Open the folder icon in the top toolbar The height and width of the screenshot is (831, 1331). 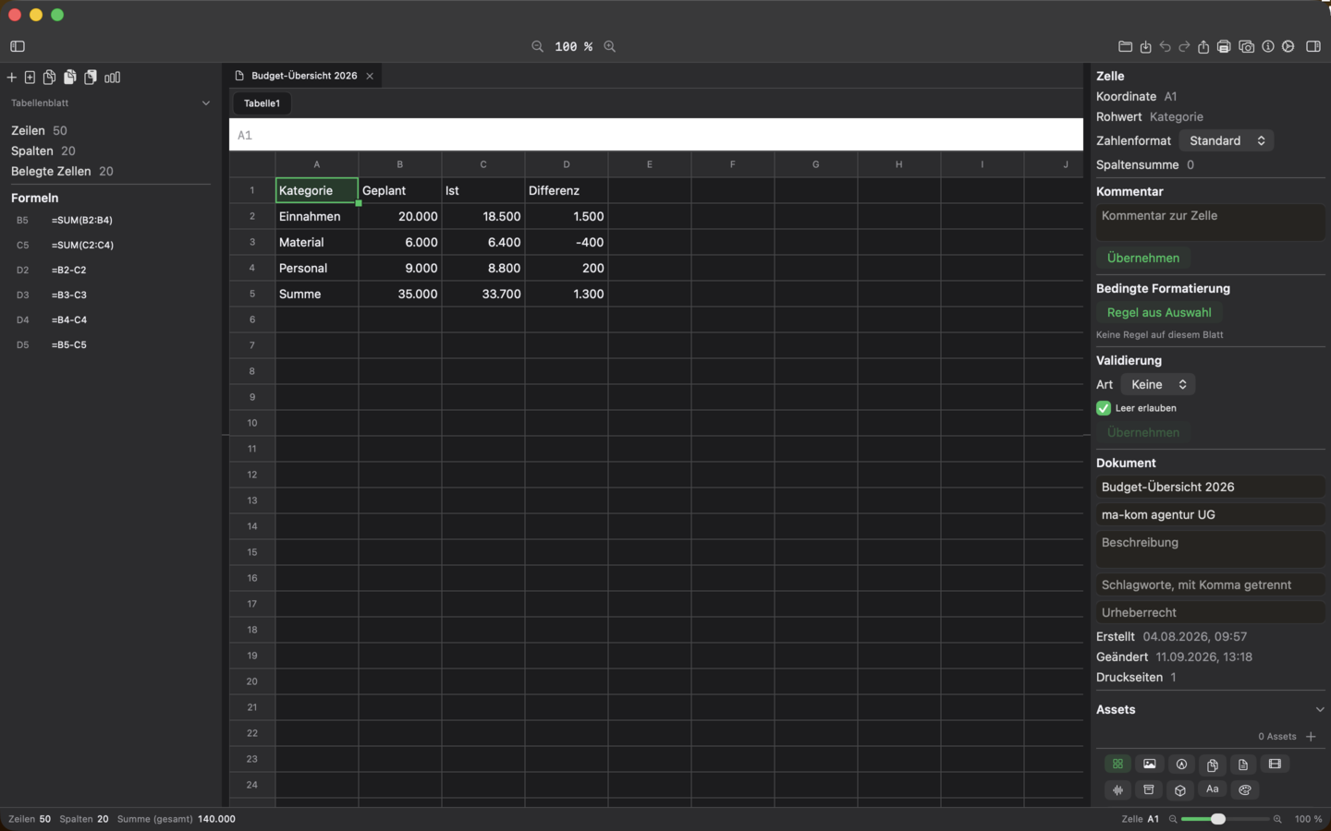[x=1125, y=46]
